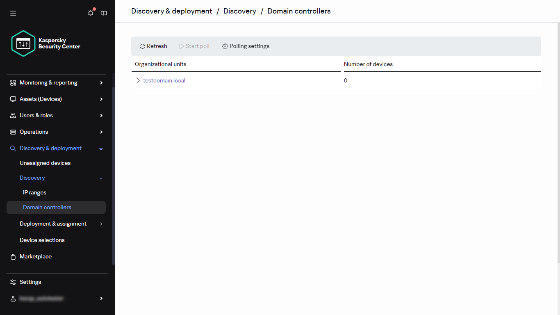Open Settings from the sidebar
Viewport: 560px width, 315px height.
[x=30, y=282]
